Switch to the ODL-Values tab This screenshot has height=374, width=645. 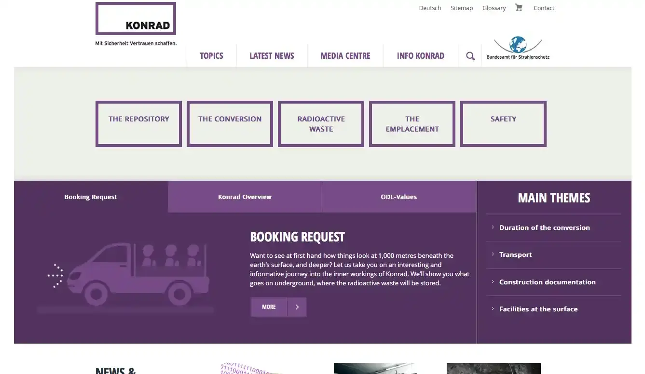[398, 197]
